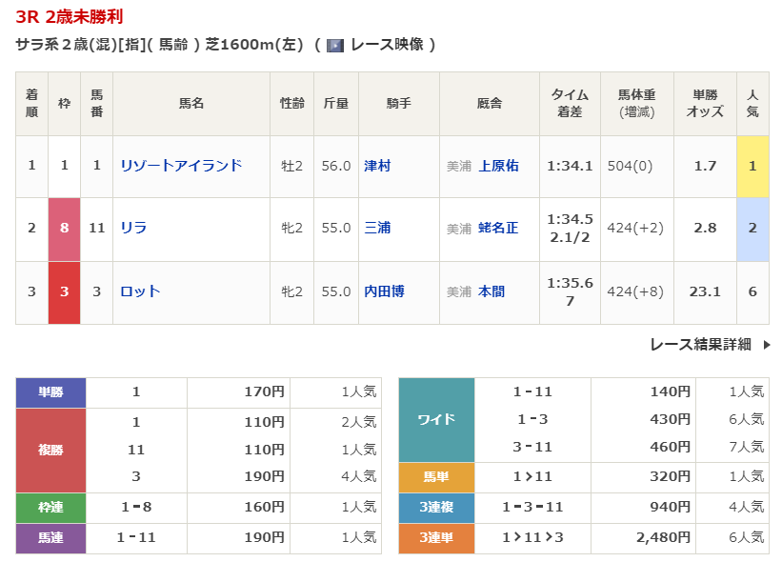Open jockey 内田博 profile
782x562 pixels.
(x=384, y=291)
